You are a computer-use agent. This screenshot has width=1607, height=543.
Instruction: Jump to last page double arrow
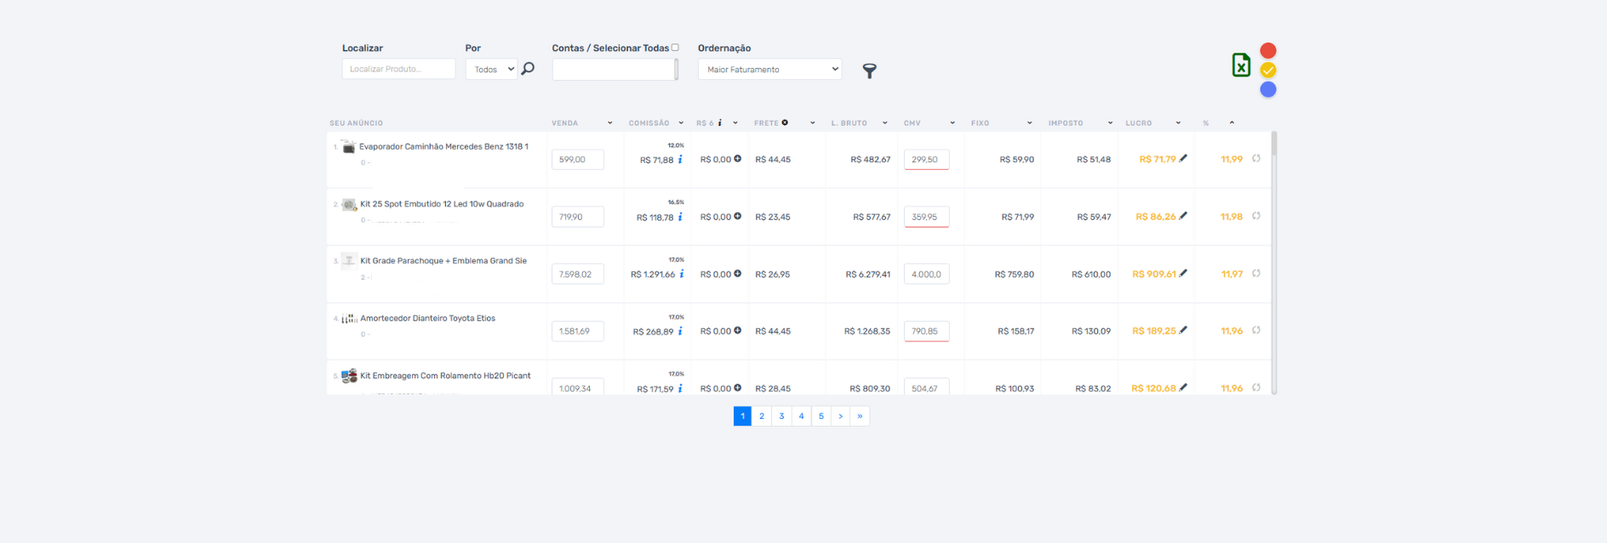click(x=860, y=416)
